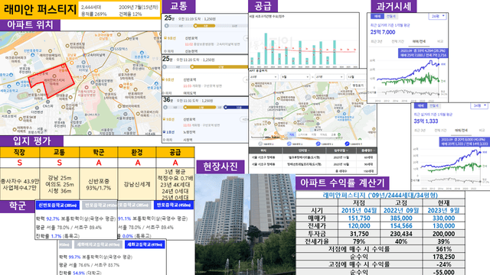Select the -55,000 net profit cell
Image resolution: width=490 pixels, height=275 pixels.
pos(443,272)
